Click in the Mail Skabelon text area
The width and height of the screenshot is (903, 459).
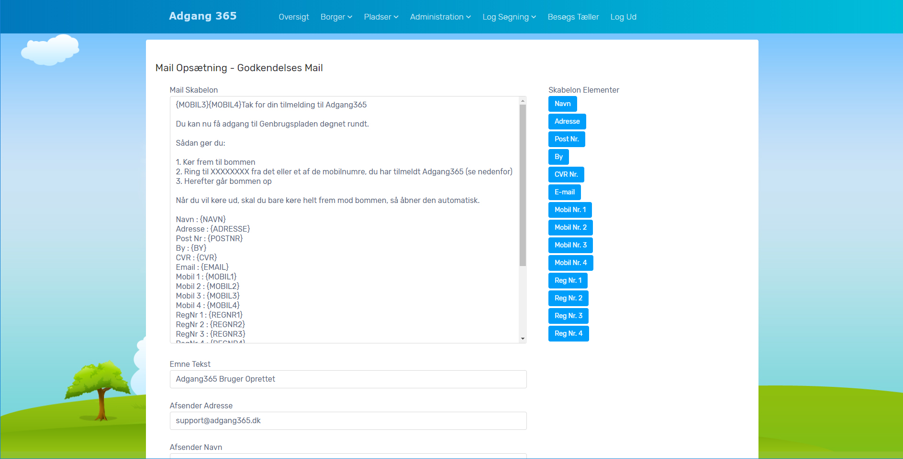pyautogui.click(x=345, y=220)
